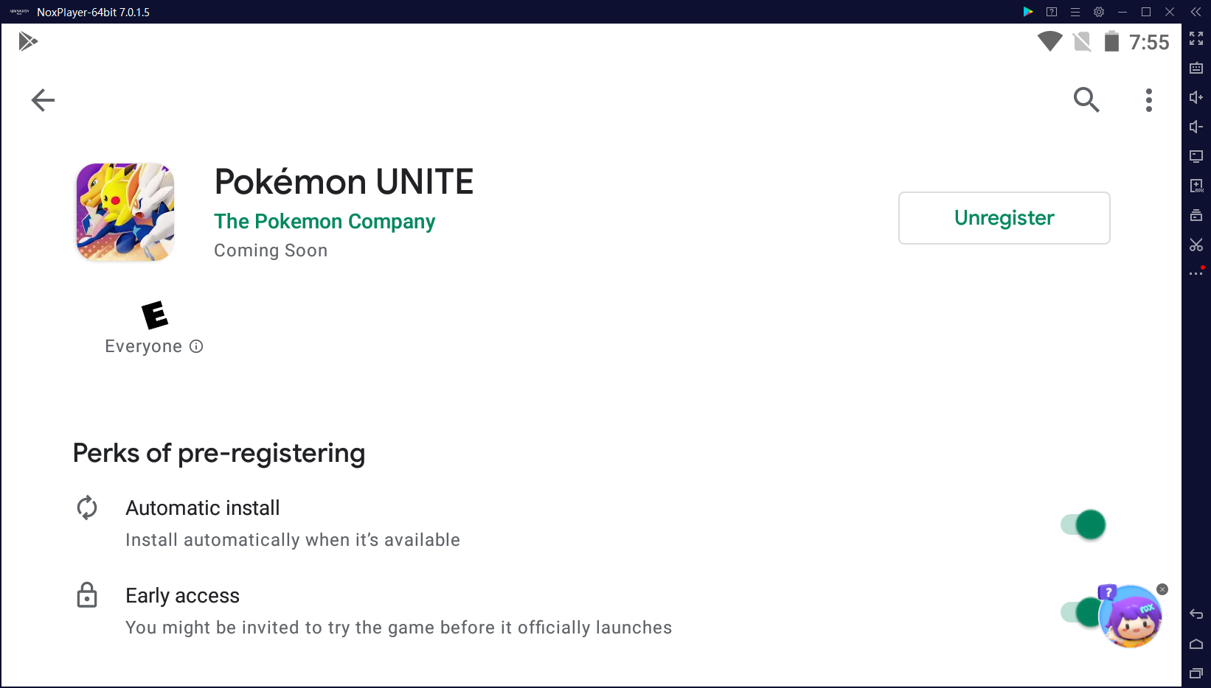Collapse the Nox sidebar with double chevron
Viewport: 1211px width, 688px height.
click(1196, 12)
